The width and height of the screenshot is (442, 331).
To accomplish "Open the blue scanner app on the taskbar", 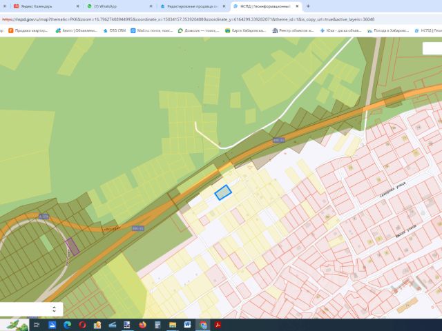I will 52,325.
